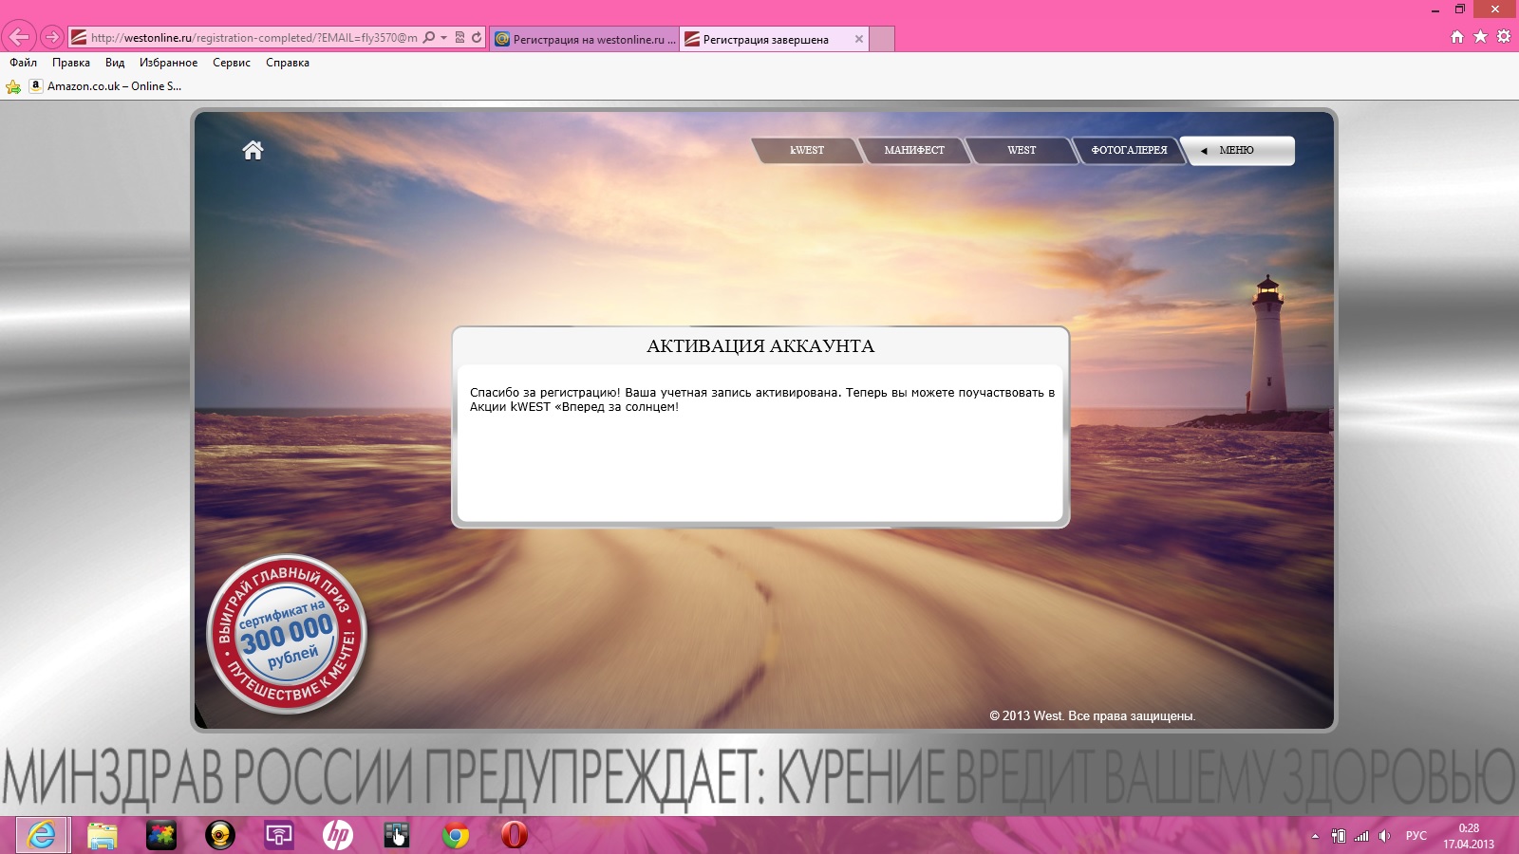Click the 300 000 рублей prize badge

point(287,634)
